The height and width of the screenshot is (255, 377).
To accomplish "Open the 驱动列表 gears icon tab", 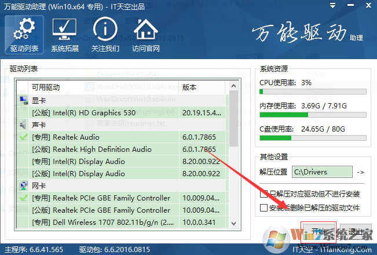I will (x=24, y=35).
